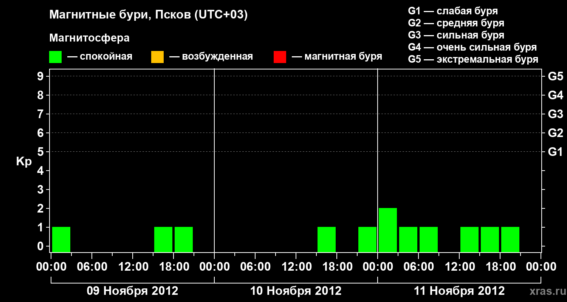Click the '11 Ноября 2012' date label

(459, 291)
